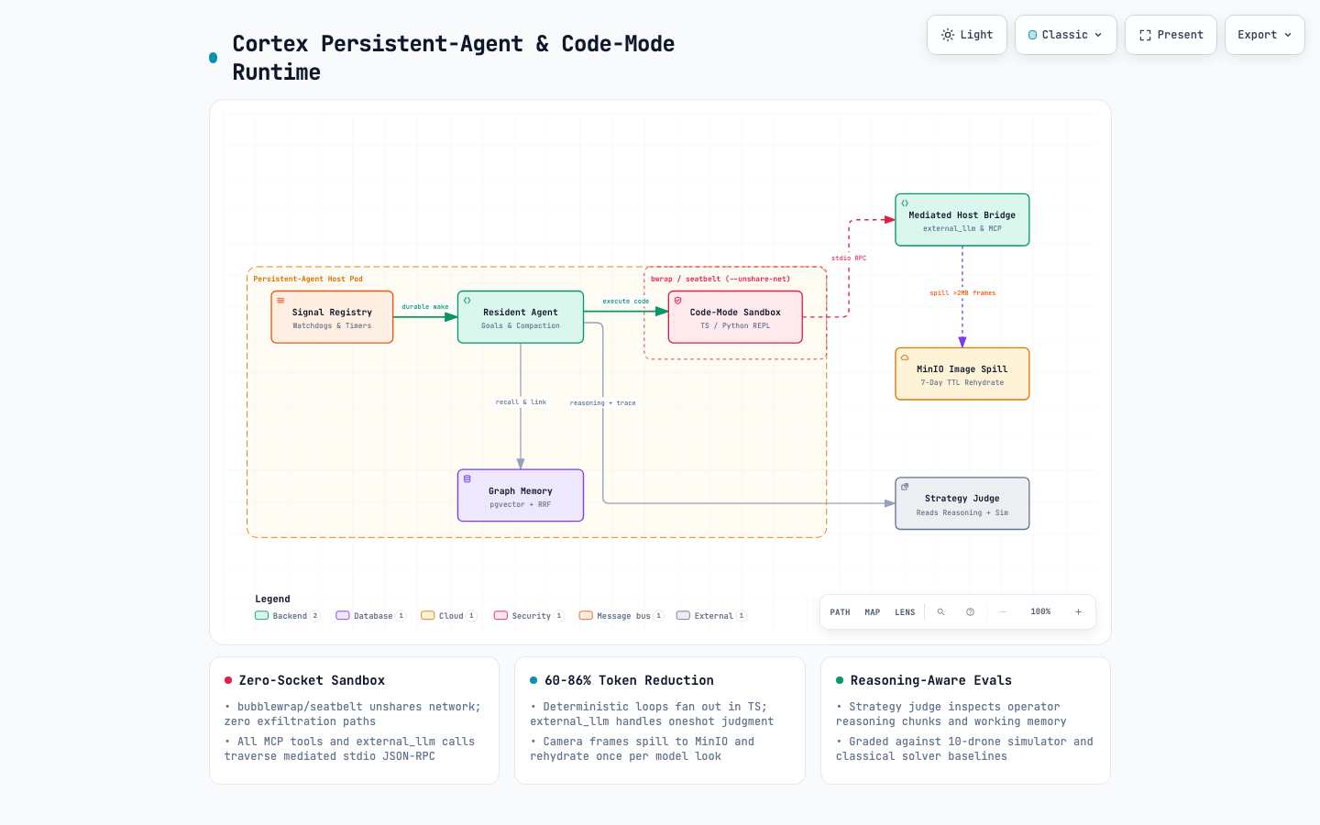Click the sun icon in Light button
Image resolution: width=1320 pixels, height=825 pixels.
pyautogui.click(x=948, y=35)
